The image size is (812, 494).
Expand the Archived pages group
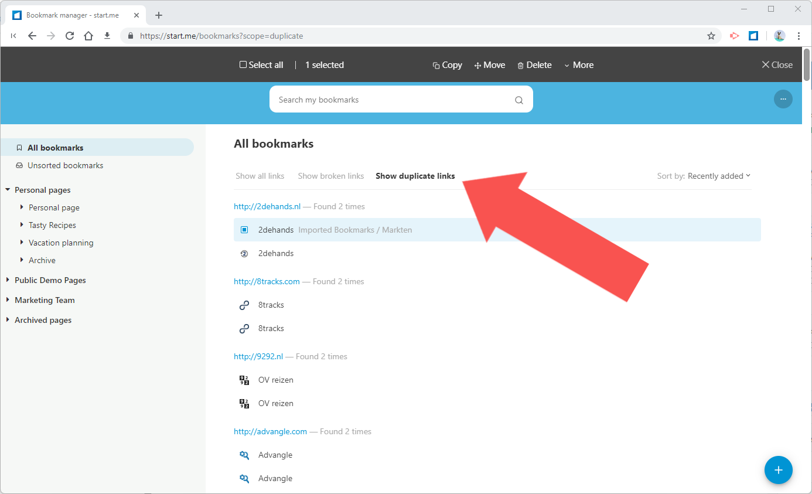coord(8,320)
